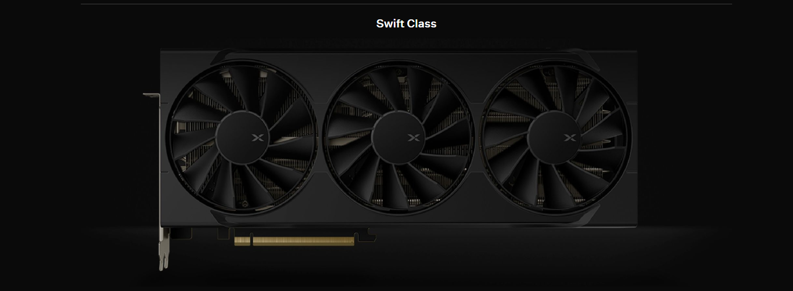Viewport: 793px width, 291px height.
Task: Select the Swift Class heading text
Action: coord(406,24)
